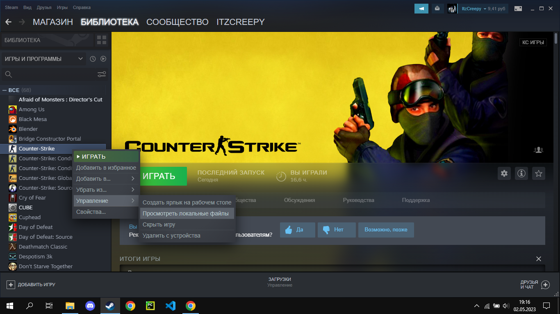Viewport: 560px width, 314px height.
Task: Click the Cry of Fear icon
Action: (x=12, y=198)
